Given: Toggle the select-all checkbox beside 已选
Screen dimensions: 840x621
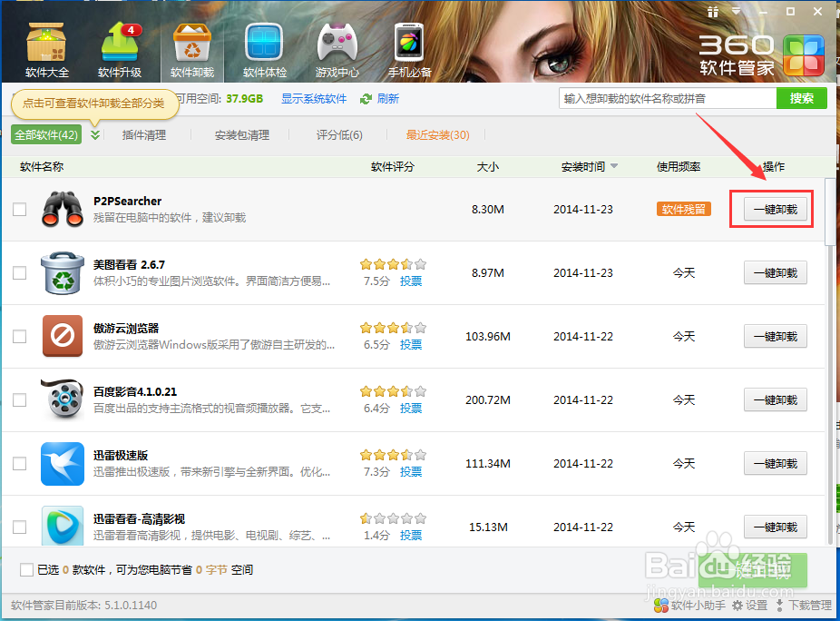Looking at the screenshot, I should pos(26,569).
